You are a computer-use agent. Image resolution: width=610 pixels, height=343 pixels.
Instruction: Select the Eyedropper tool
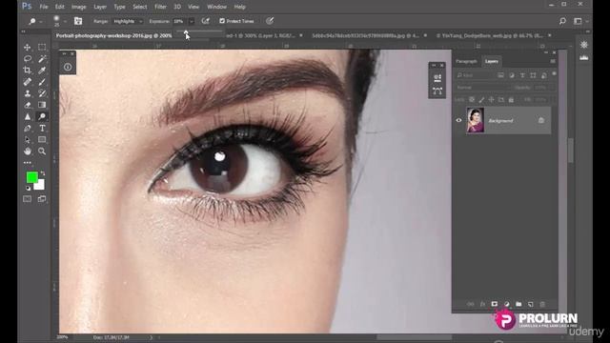point(42,71)
